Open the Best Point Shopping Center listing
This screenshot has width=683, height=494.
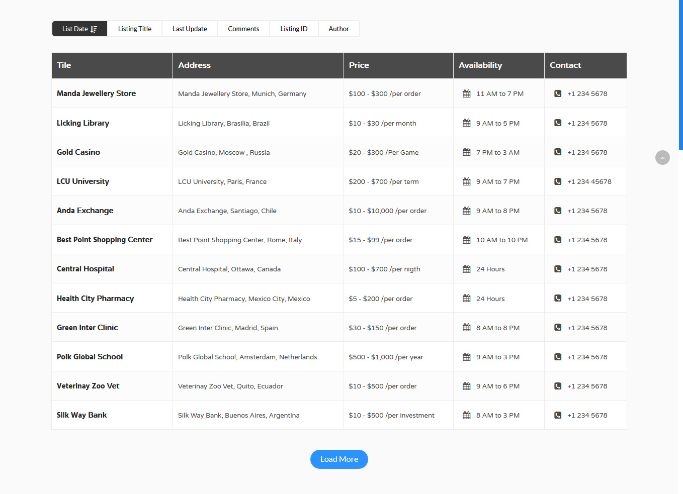105,240
